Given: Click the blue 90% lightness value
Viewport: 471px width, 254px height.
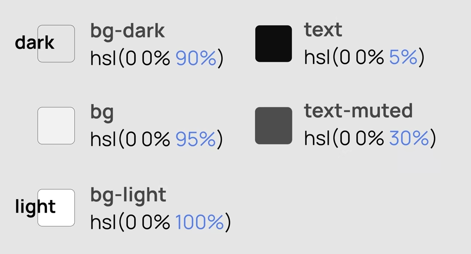Looking at the screenshot, I should click(196, 58).
